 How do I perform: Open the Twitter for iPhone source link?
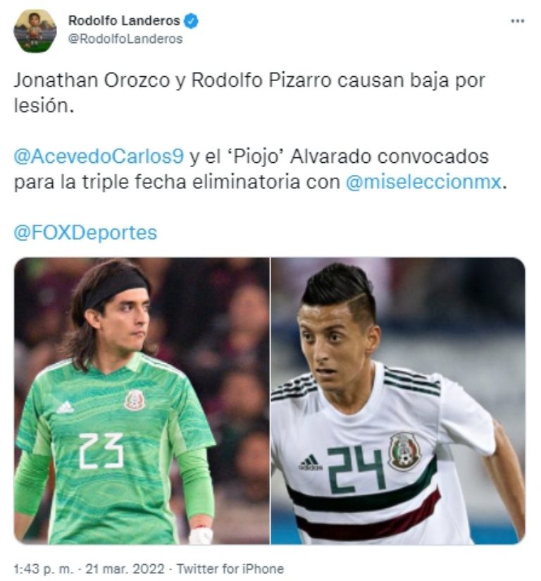(x=230, y=569)
